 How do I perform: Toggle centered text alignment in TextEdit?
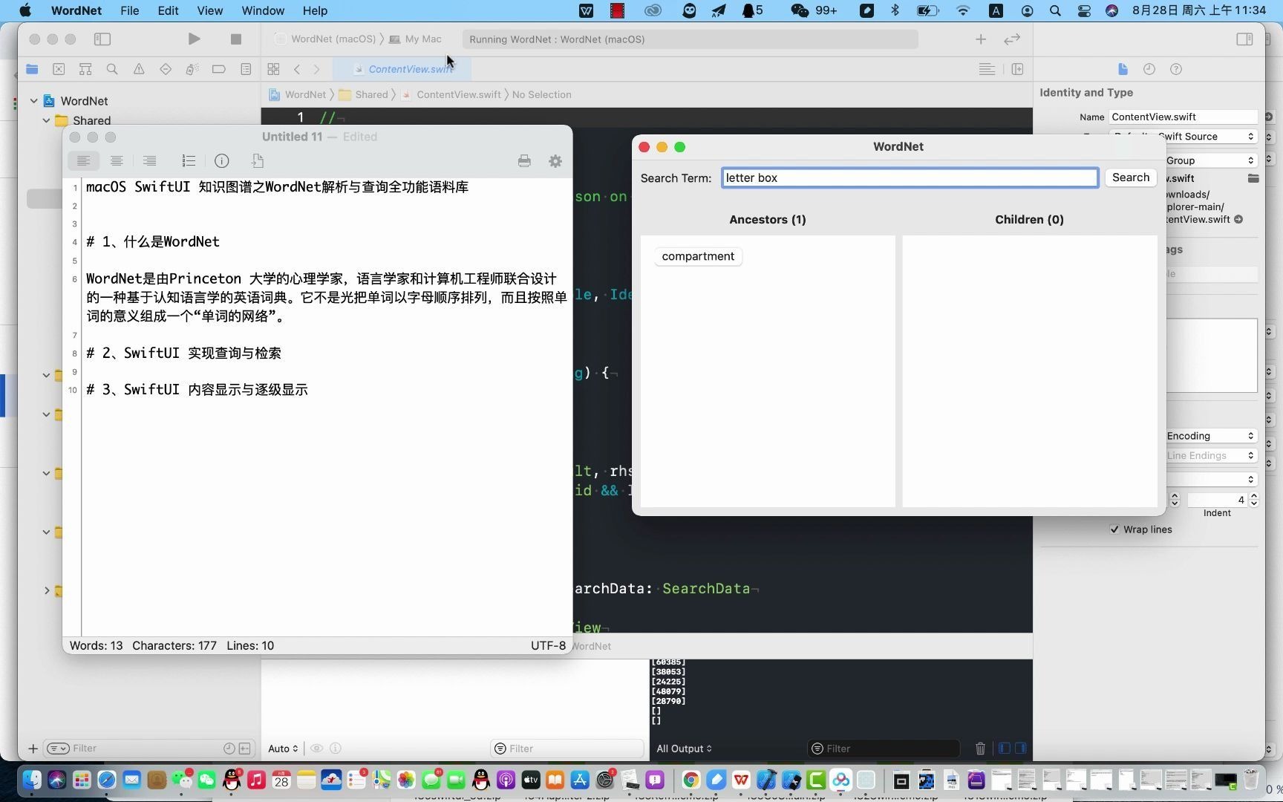(x=116, y=161)
